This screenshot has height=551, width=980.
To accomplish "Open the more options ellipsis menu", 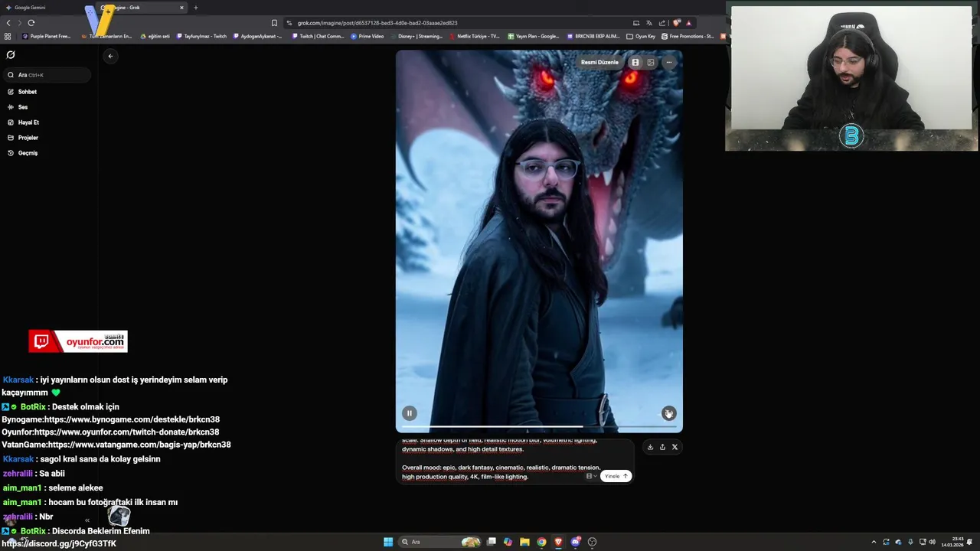I will point(668,62).
